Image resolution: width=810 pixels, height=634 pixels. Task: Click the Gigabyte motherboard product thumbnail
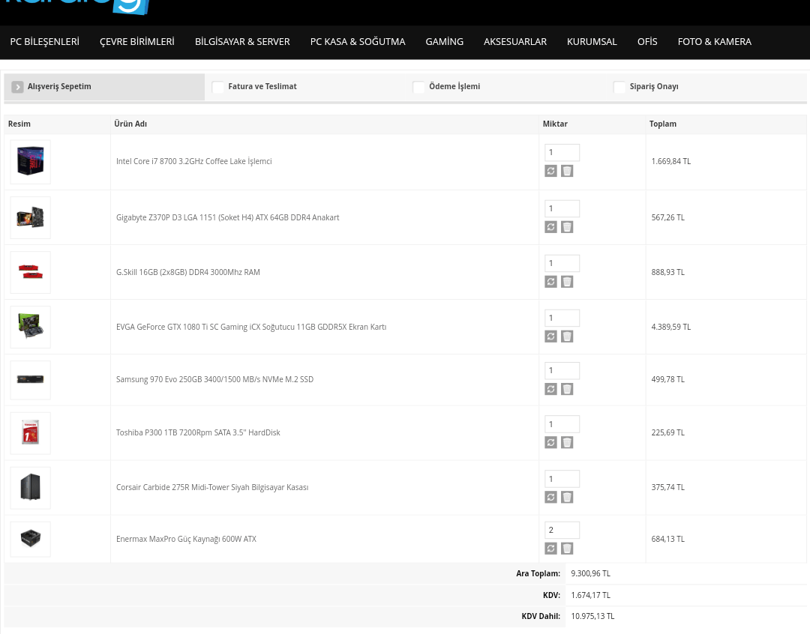click(31, 218)
